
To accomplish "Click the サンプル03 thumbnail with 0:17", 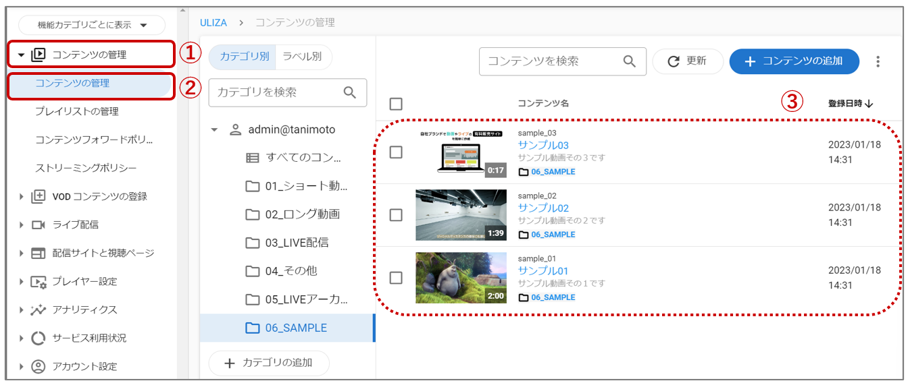I will 461,152.
